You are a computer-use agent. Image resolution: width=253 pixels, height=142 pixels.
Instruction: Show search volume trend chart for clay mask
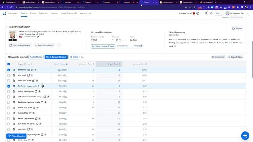coord(66,75)
